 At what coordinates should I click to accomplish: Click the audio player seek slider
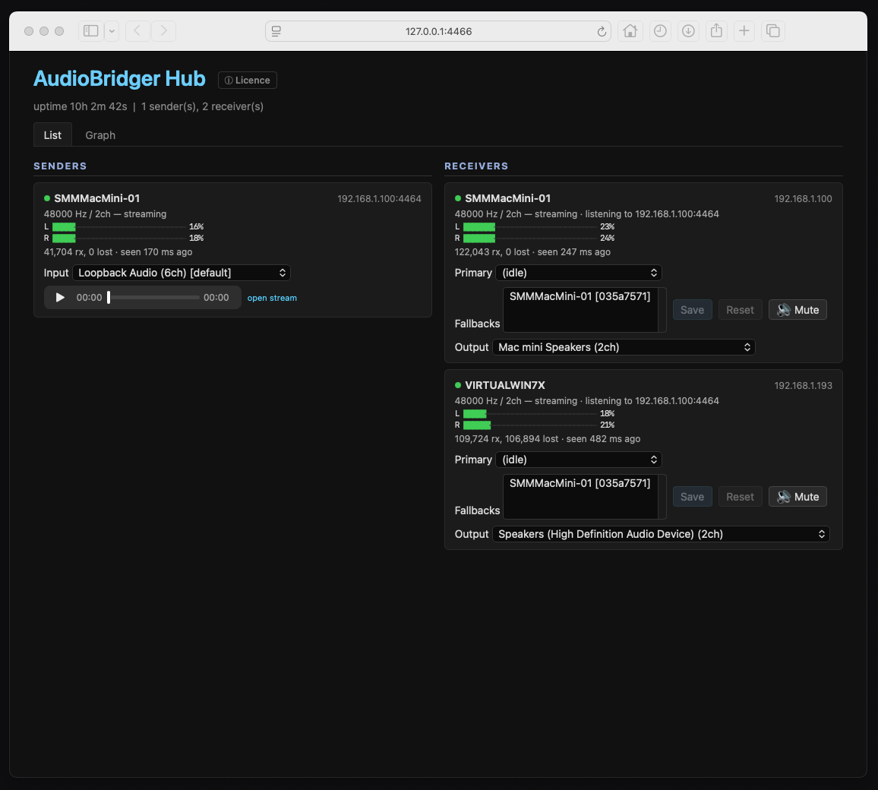153,297
